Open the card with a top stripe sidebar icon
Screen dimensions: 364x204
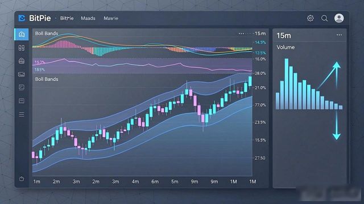(x=22, y=101)
